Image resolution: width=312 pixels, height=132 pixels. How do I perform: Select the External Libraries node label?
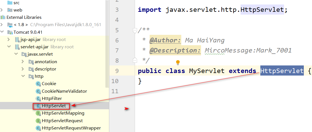click(24, 17)
